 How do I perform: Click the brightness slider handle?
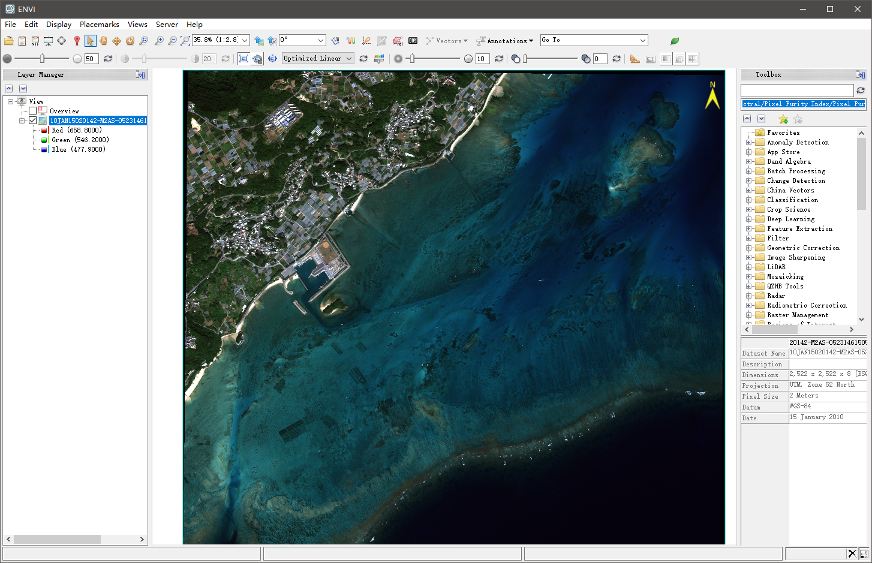[x=42, y=58]
